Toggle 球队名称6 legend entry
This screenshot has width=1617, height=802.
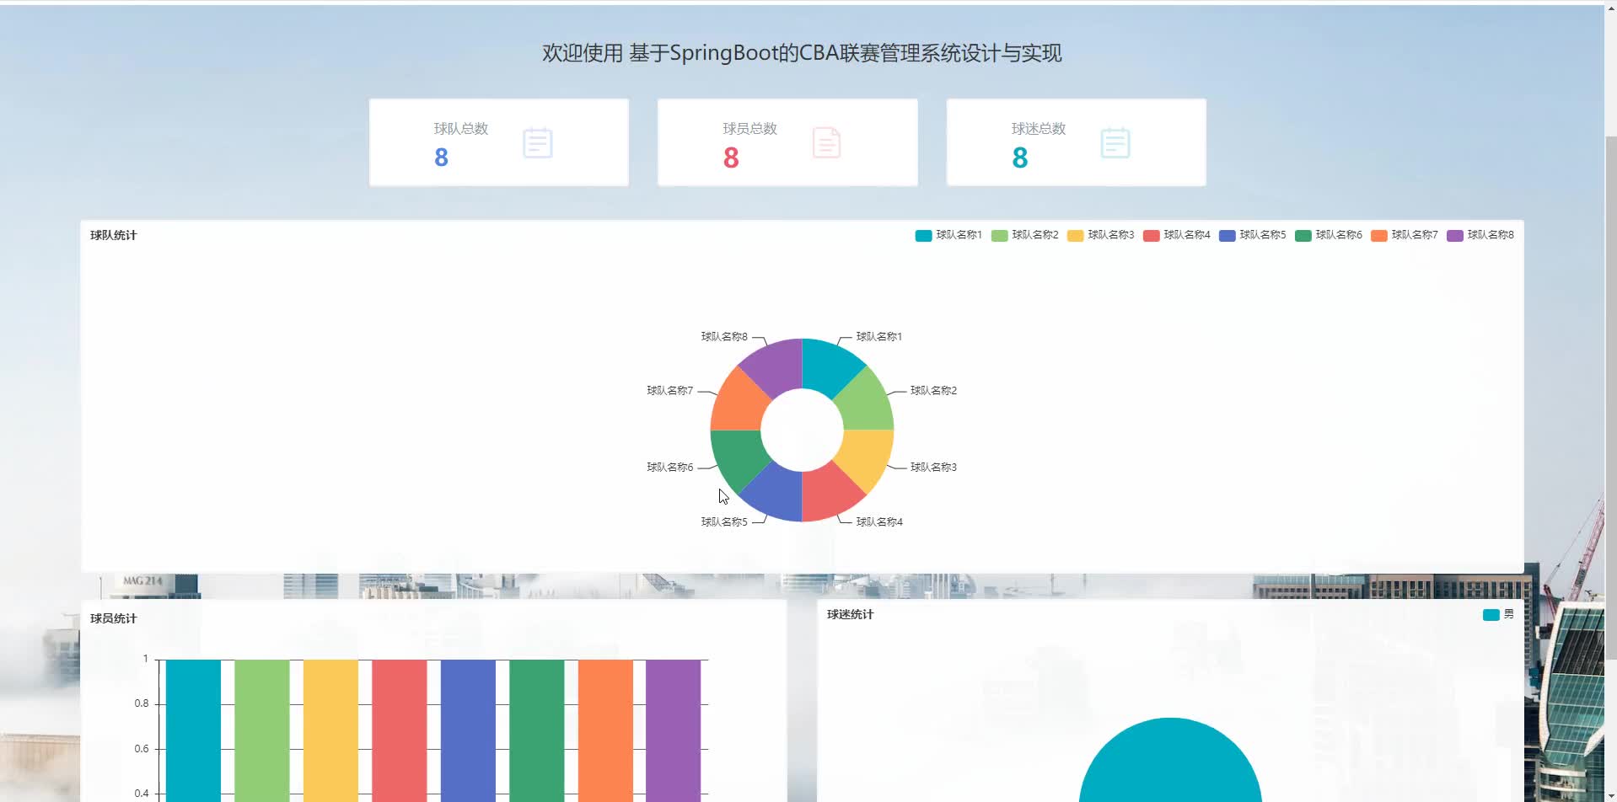point(1328,235)
